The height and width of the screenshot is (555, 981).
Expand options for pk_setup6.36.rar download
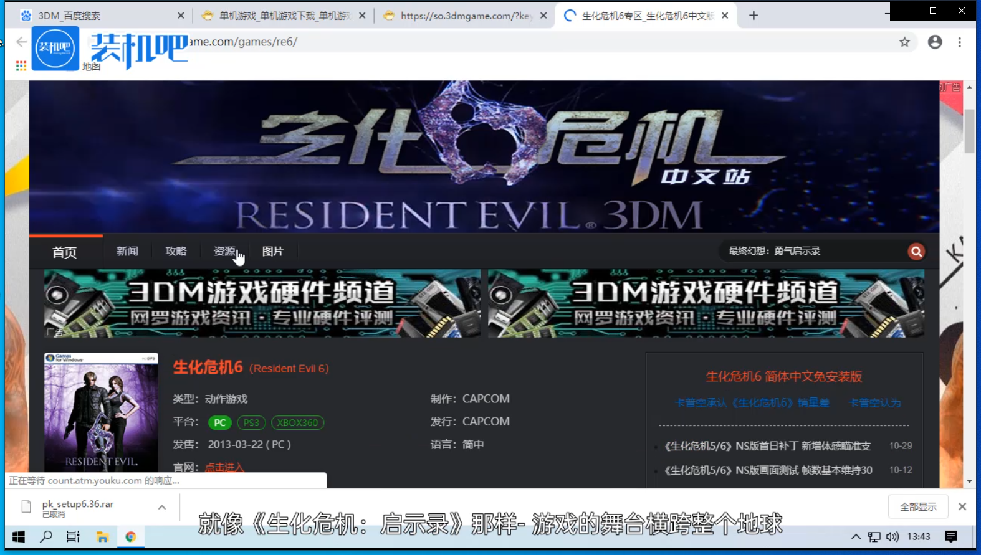(162, 507)
